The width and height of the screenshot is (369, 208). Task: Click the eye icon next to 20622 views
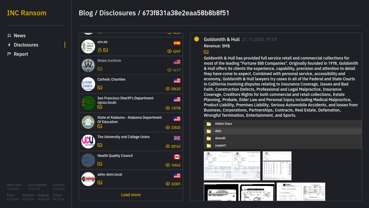pos(168,89)
